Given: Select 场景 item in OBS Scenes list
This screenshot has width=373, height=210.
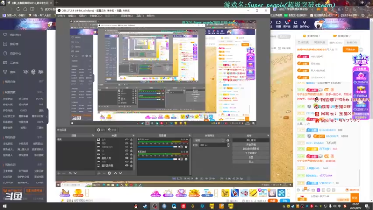Looking at the screenshot, I should pos(76,140).
